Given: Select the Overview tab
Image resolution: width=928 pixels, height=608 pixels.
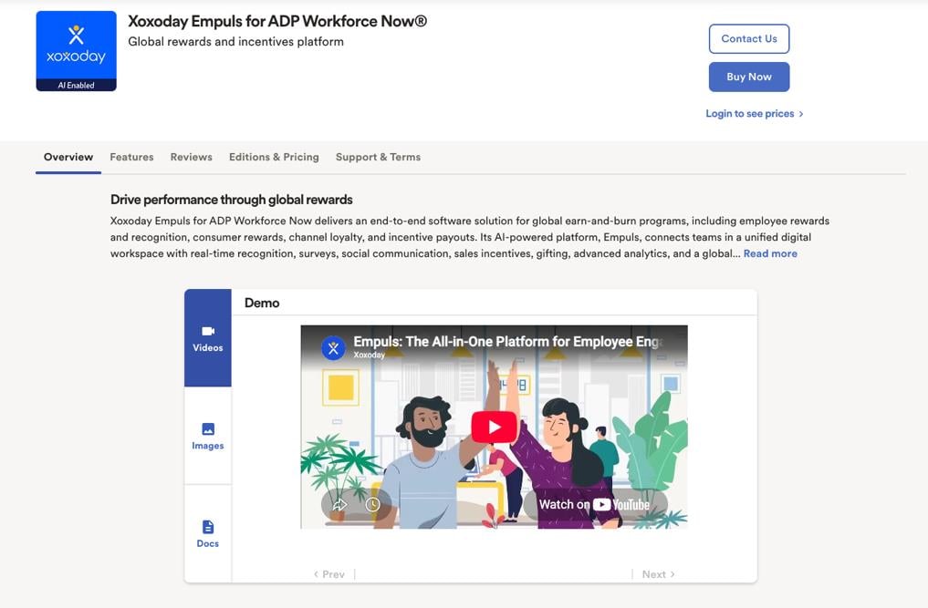Looking at the screenshot, I should click(68, 157).
